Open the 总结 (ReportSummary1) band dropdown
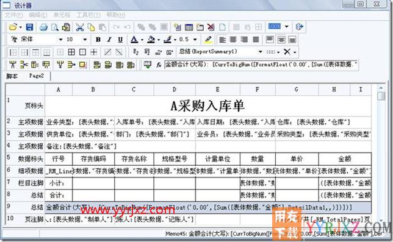 [260, 52]
